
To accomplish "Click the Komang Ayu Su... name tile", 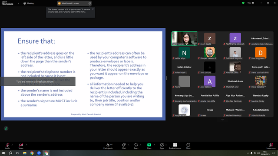I will [x=184, y=96].
